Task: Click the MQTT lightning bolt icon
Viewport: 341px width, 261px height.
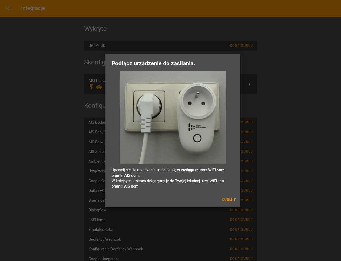Action: [92, 87]
